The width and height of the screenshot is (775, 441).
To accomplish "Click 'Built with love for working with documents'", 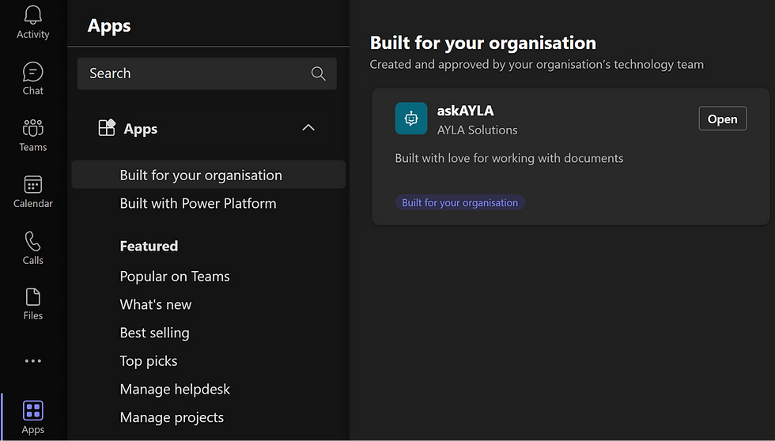I will tap(509, 158).
